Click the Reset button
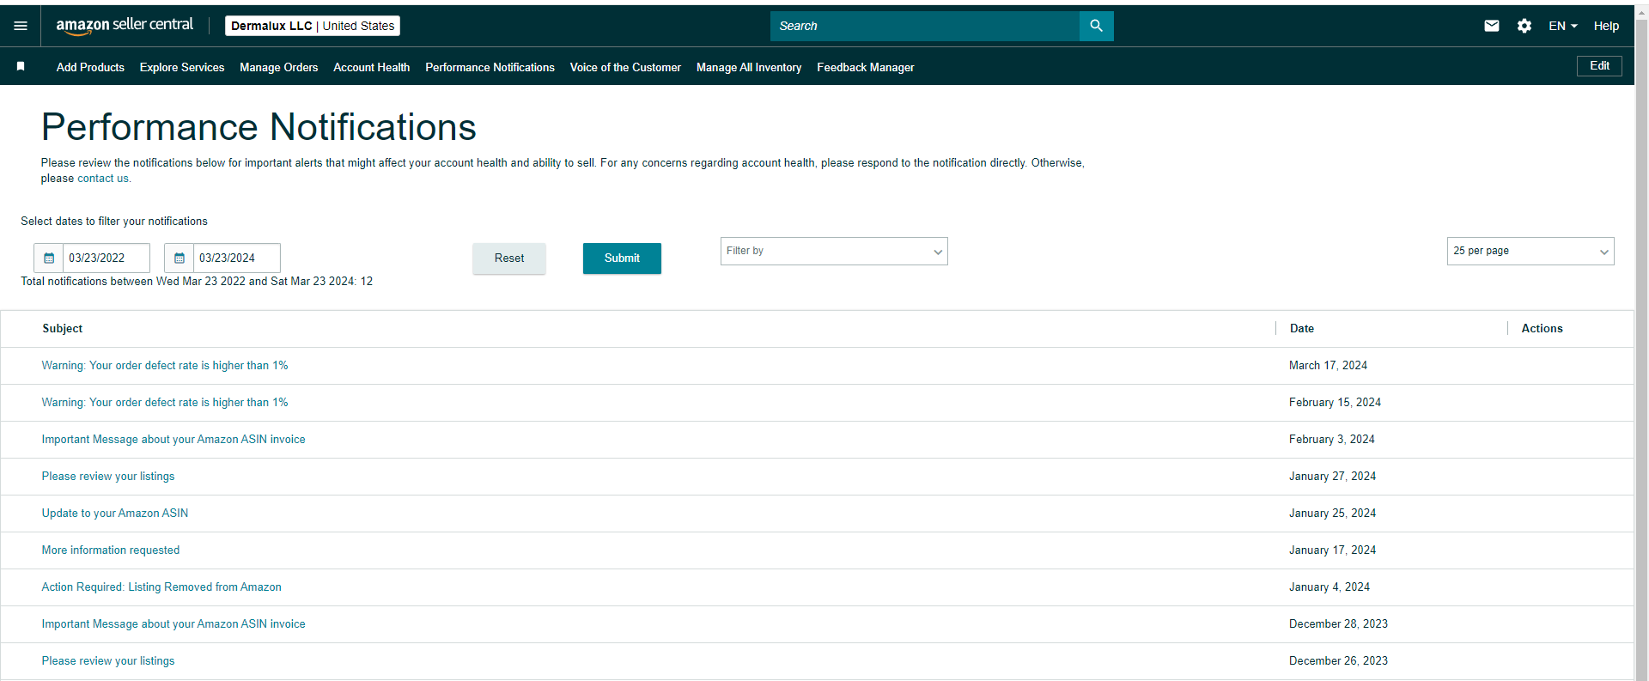This screenshot has width=1649, height=681. [x=509, y=258]
